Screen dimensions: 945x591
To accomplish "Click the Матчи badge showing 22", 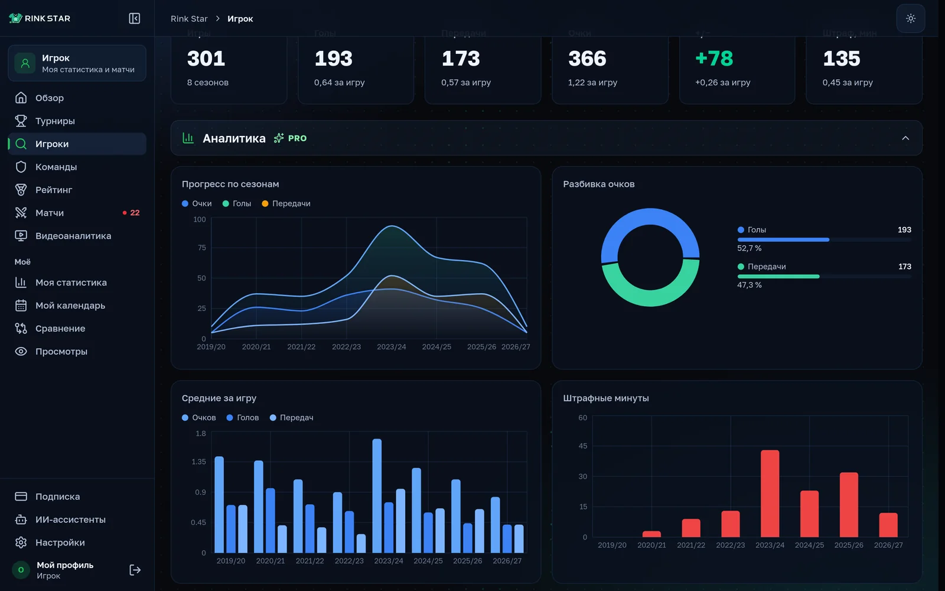I will (x=132, y=213).
